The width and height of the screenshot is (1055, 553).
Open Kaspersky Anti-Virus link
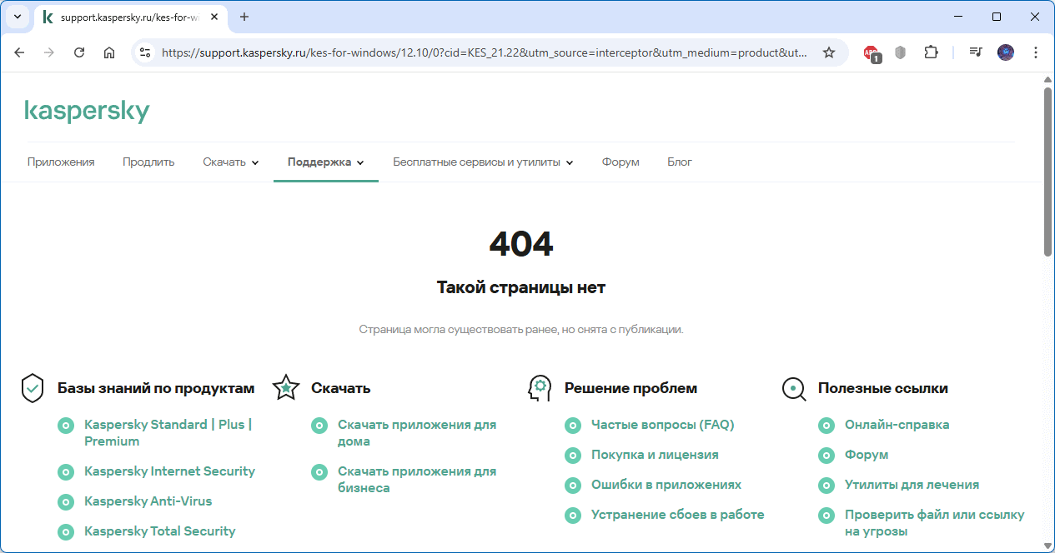[148, 501]
